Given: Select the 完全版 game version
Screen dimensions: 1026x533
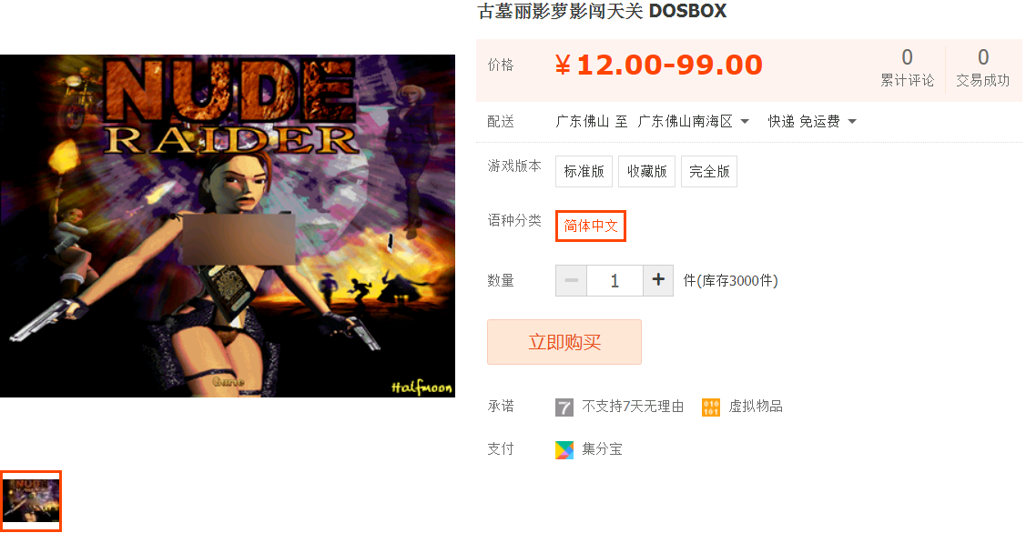Looking at the screenshot, I should (709, 171).
